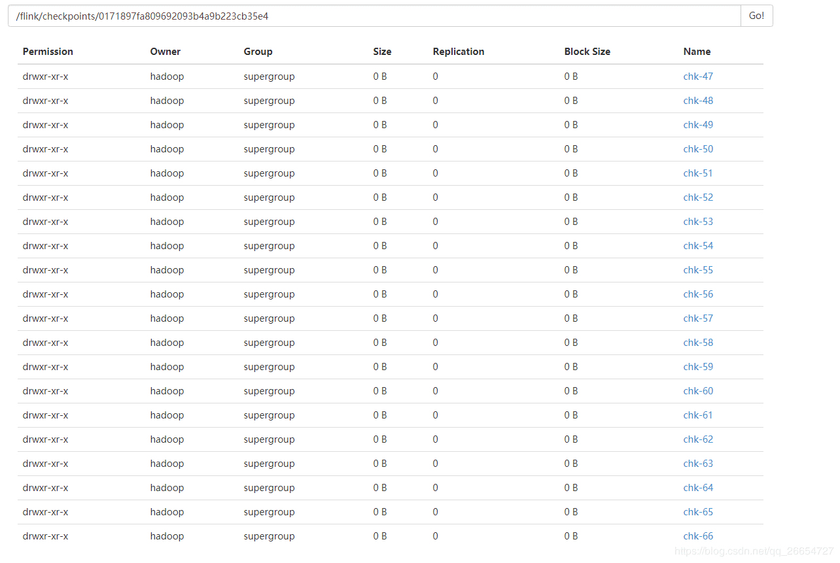
Task: Open the chk-59 directory link
Action: [698, 367]
